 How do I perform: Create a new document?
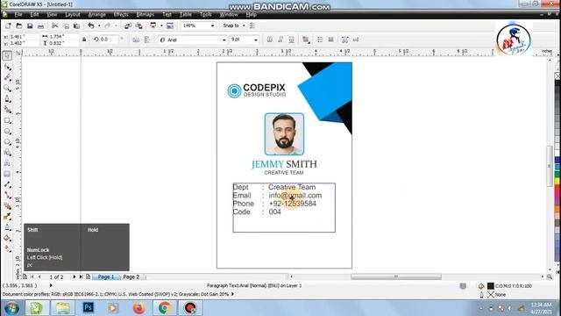tap(8, 25)
